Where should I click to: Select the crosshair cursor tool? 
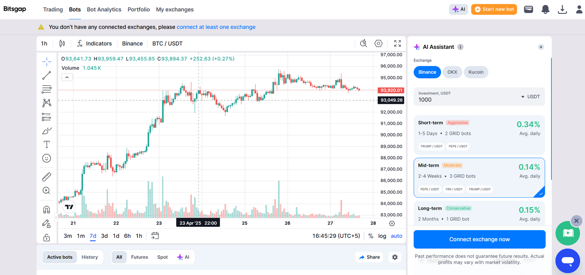[46, 61]
